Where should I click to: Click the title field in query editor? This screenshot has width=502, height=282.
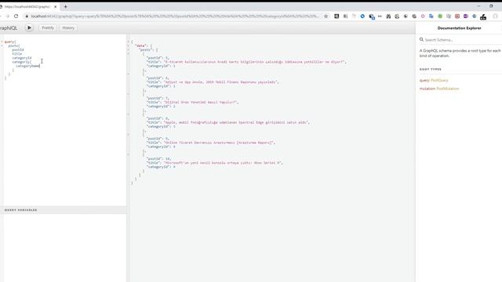[17, 54]
